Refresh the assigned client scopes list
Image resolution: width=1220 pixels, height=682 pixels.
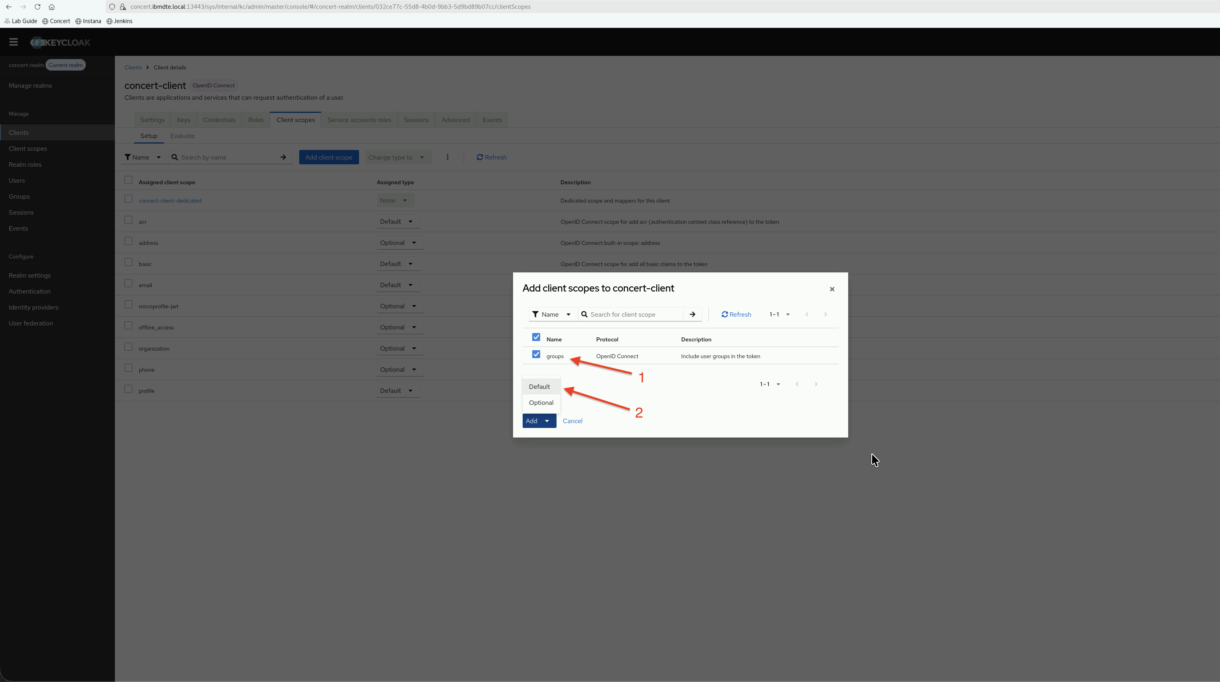(491, 157)
